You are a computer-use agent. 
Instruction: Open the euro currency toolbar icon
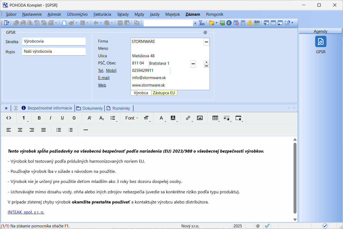coord(229,23)
